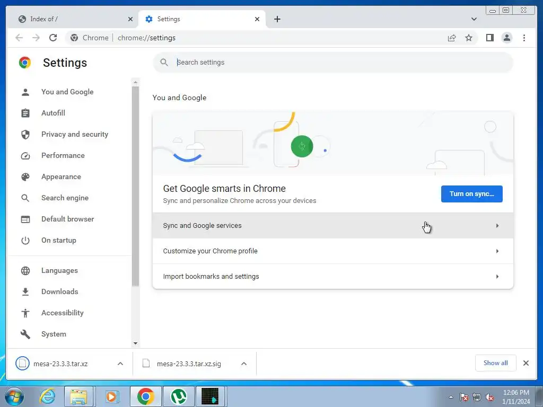Image resolution: width=543 pixels, height=407 pixels.
Task: Open You and Google in sidebar
Action: click(67, 92)
